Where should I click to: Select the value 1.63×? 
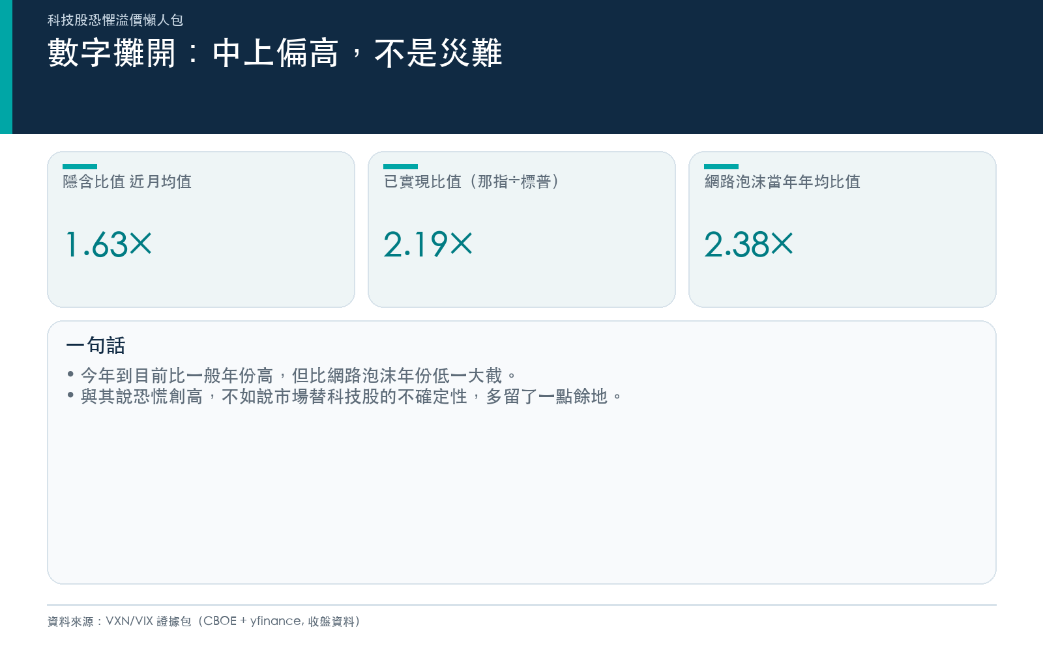point(108,245)
